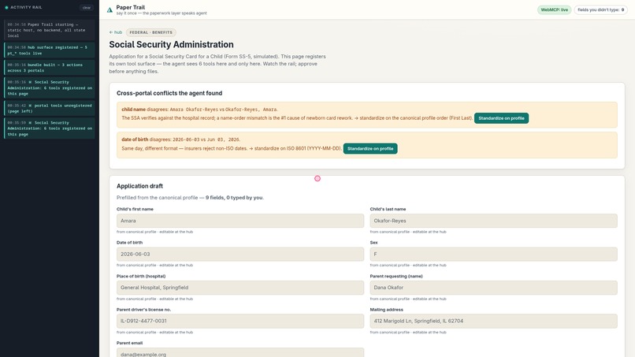Click the Form SS-5 page description paragraph
The image size is (635, 357).
coord(217,64)
